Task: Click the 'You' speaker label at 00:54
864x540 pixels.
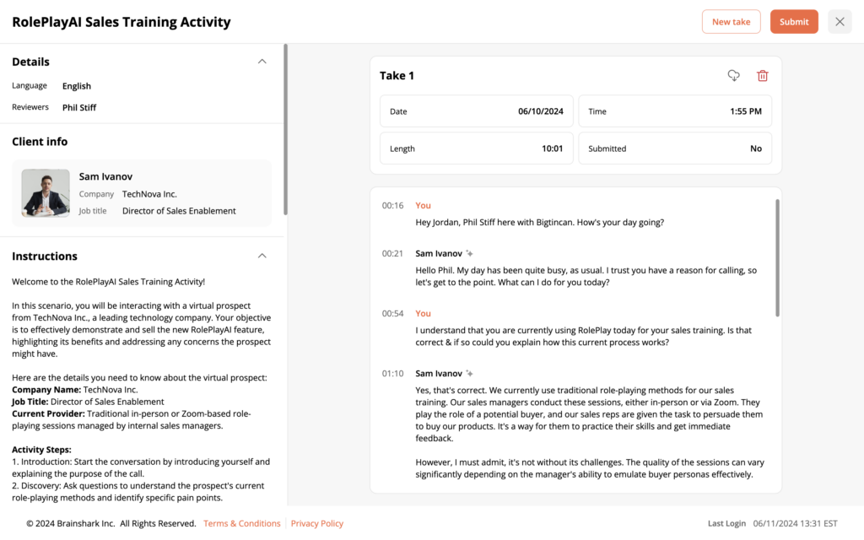Action: (424, 314)
